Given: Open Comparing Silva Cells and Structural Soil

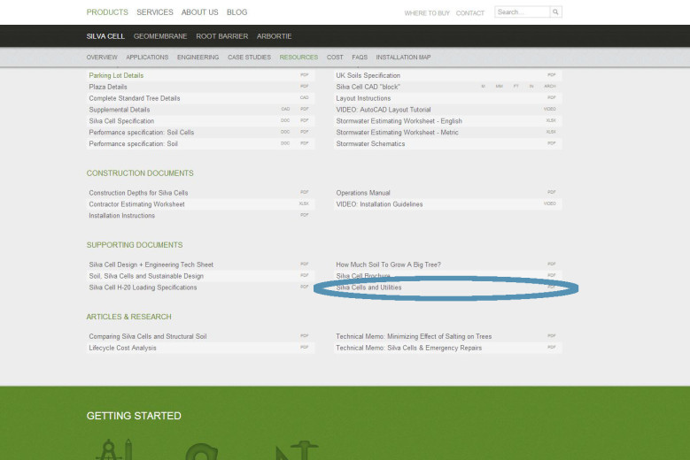Looking at the screenshot, I should 147,336.
